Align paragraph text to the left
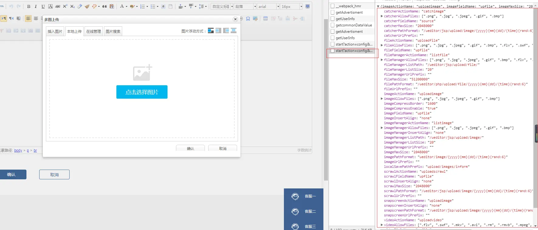Viewport: 538px width, 230px height. (x=28, y=19)
